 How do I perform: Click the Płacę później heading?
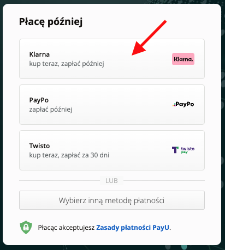[51, 22]
